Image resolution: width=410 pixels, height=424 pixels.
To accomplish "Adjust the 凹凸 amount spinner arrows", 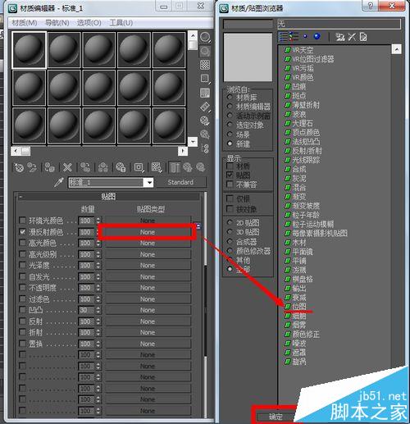I will 98,310.
